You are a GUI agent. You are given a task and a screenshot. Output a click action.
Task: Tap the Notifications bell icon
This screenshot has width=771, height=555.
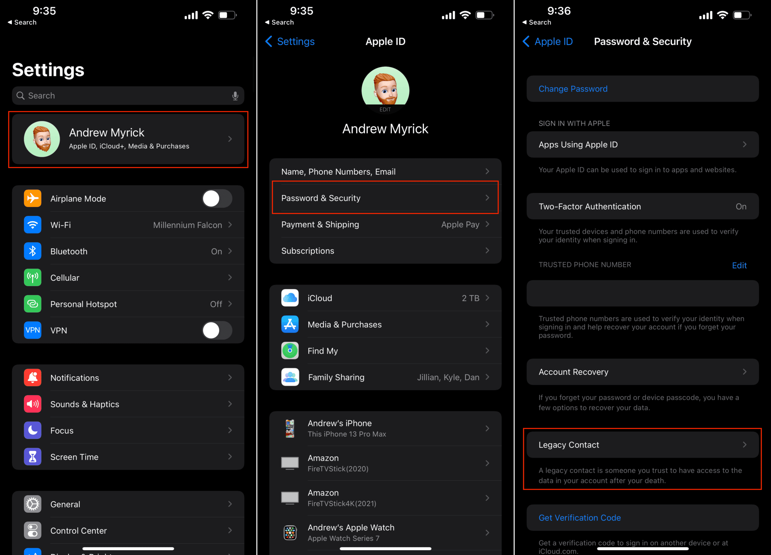tap(33, 378)
